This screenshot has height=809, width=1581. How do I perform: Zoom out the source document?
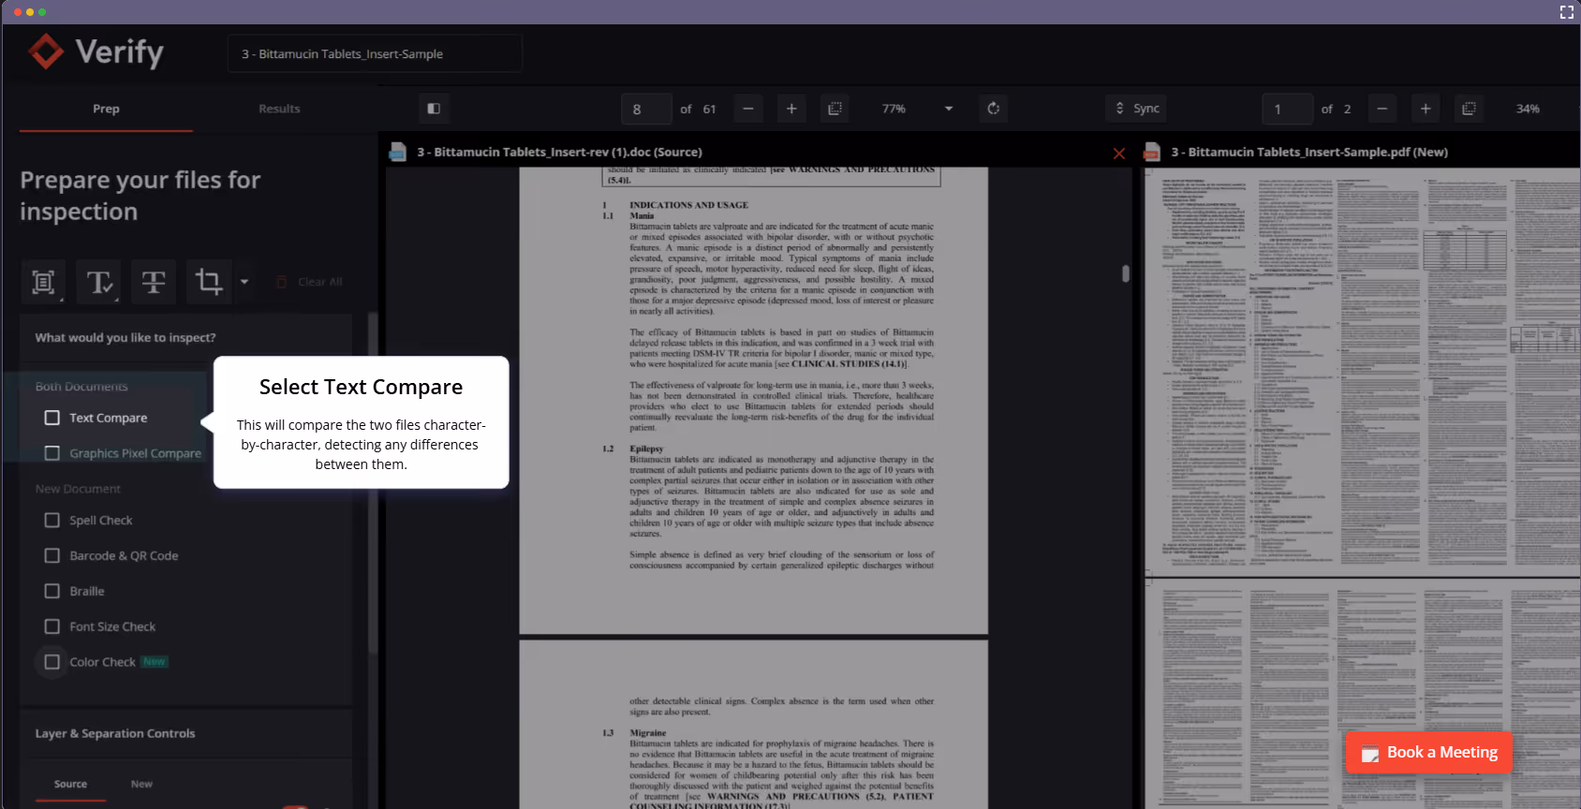[747, 109]
